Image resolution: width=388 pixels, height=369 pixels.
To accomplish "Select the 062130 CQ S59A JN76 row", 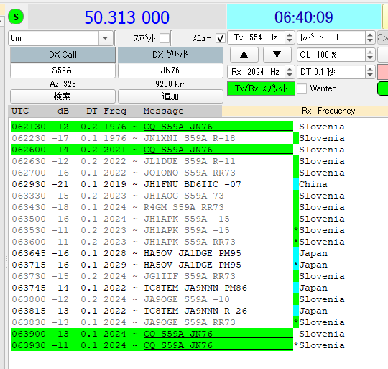I will tap(152, 127).
